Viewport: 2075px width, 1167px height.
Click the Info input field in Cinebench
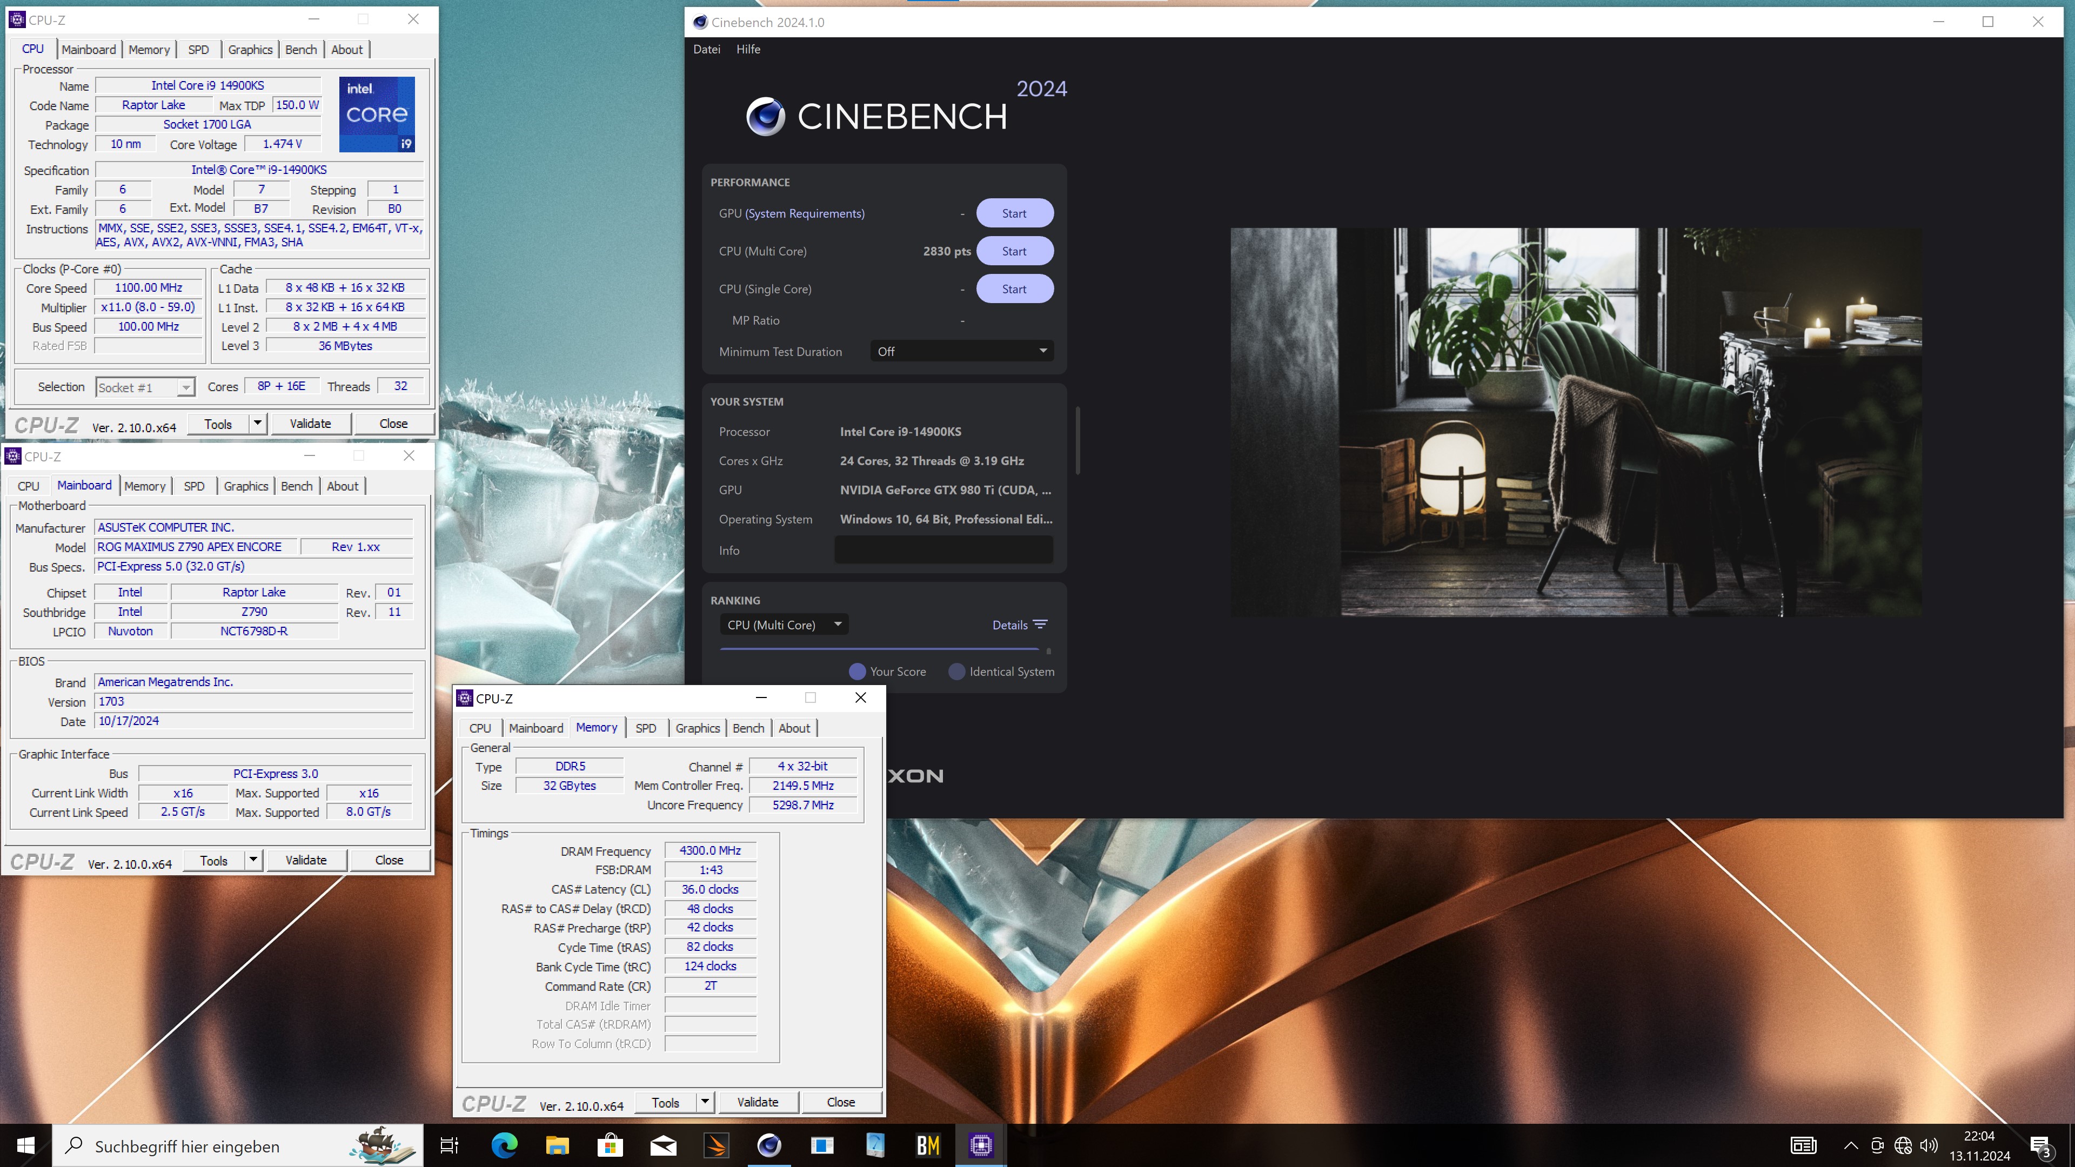[x=943, y=550]
